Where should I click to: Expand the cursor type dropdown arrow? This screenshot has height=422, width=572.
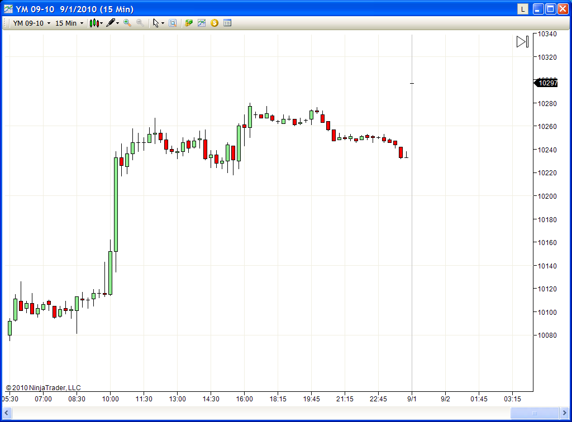163,23
